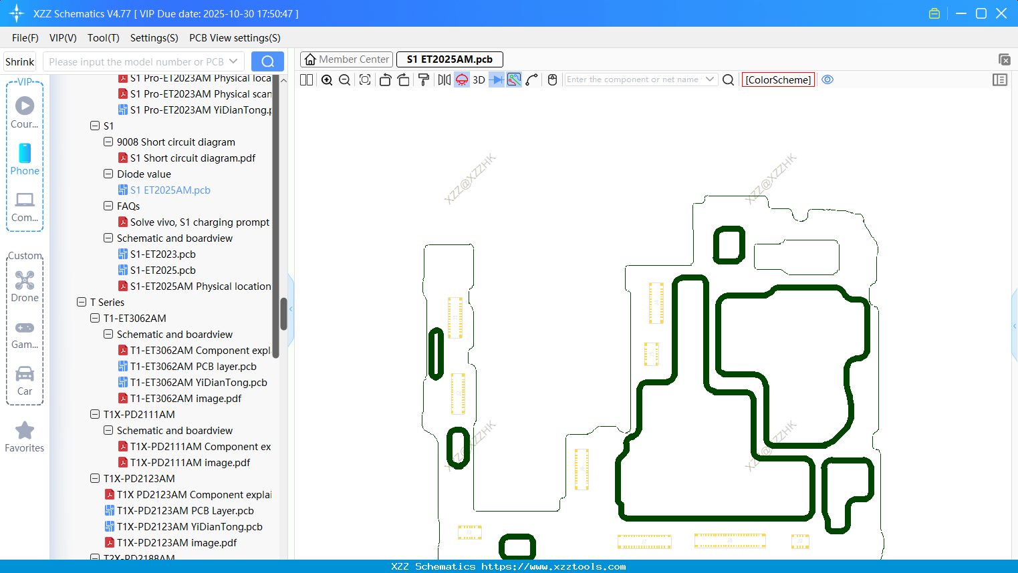
Task: Click the paint roller tool icon
Action: click(x=424, y=79)
